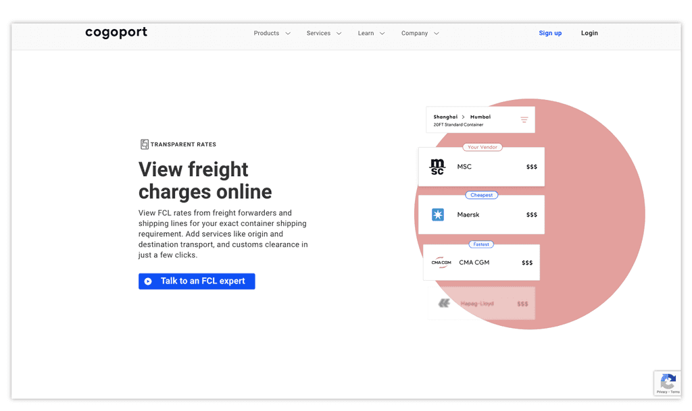Click the Maersk star logo
The height and width of the screenshot is (411, 692).
438,215
